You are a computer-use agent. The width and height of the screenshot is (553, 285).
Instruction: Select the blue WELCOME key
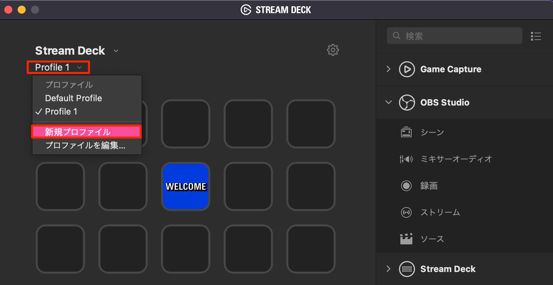point(186,186)
